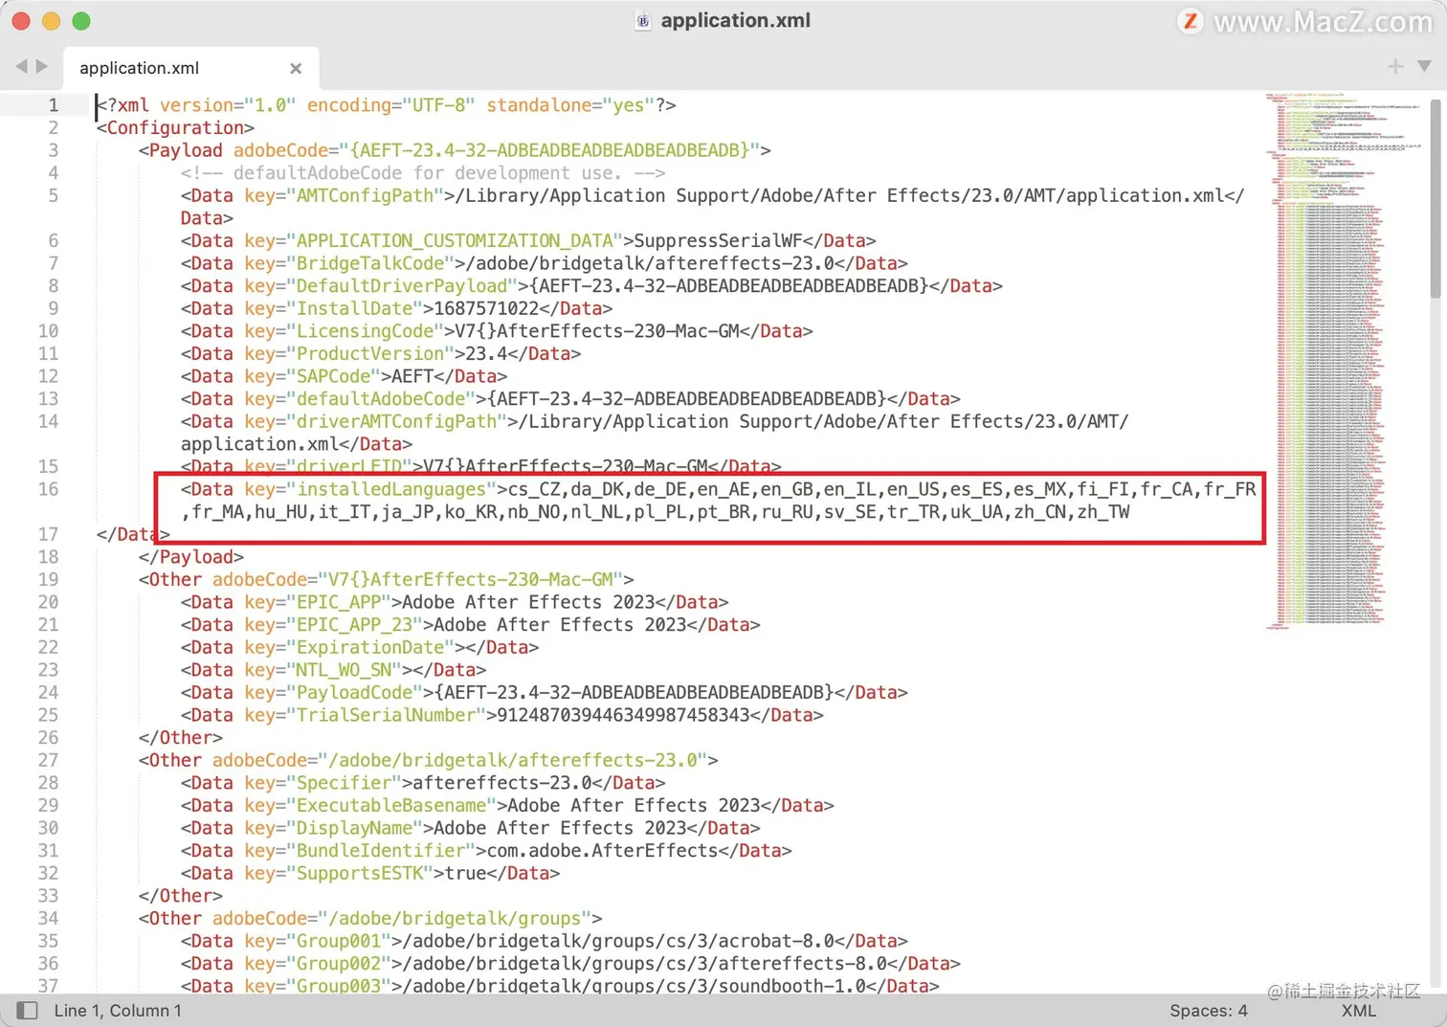This screenshot has height=1027, width=1447.
Task: Click the 'AMTConfigPath' key text
Action: [x=365, y=195]
